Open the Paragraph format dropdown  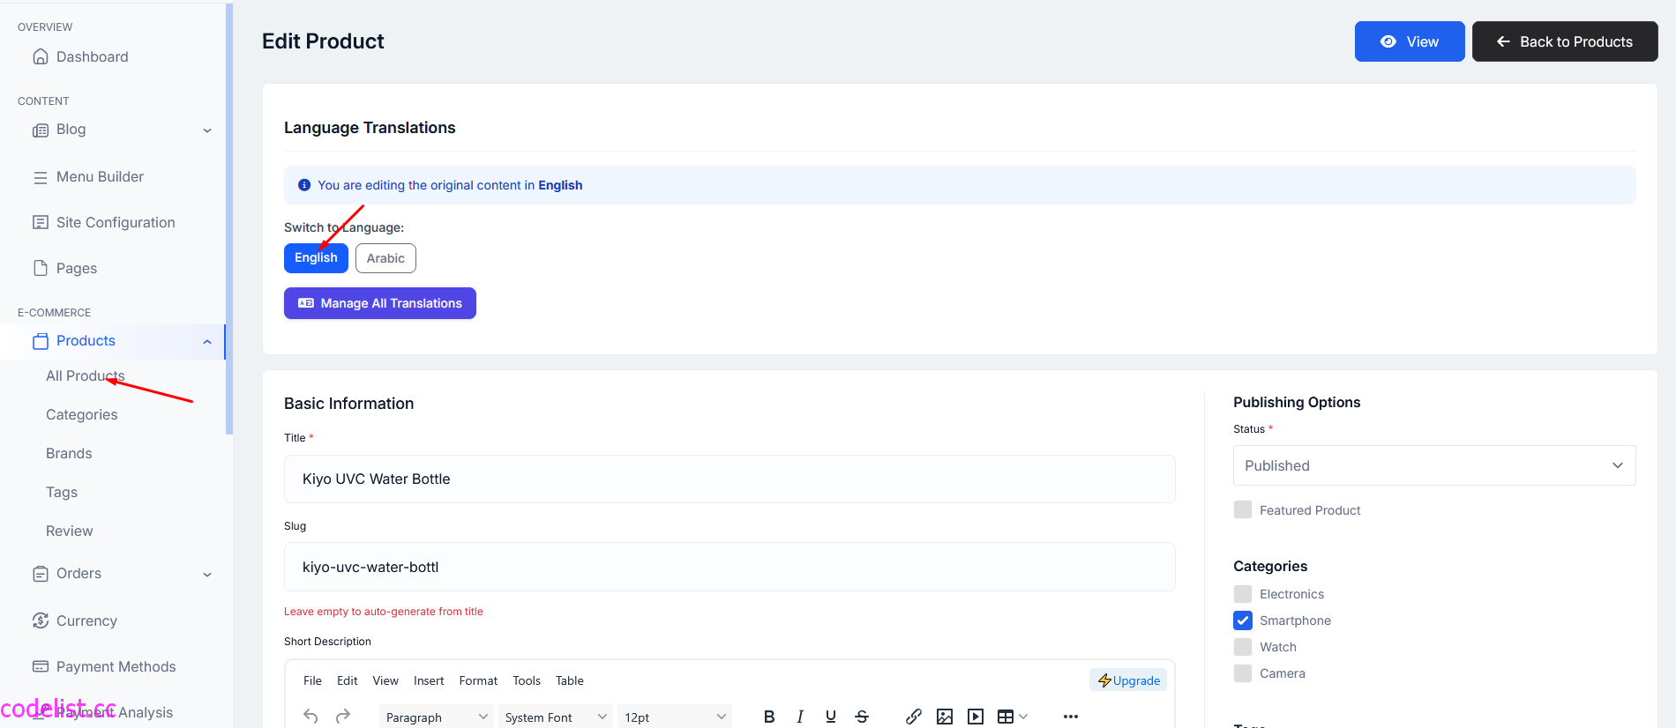tap(437, 717)
